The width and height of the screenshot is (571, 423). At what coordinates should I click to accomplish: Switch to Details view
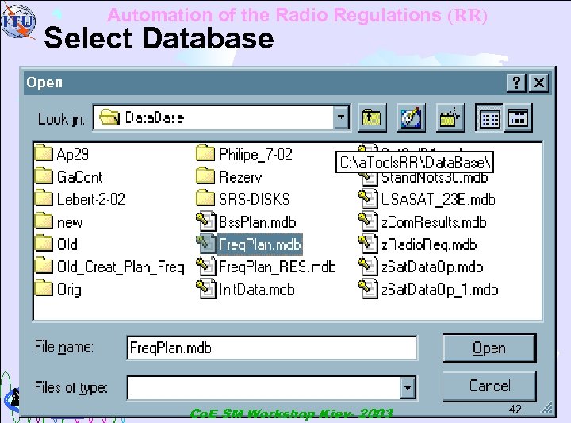point(518,118)
